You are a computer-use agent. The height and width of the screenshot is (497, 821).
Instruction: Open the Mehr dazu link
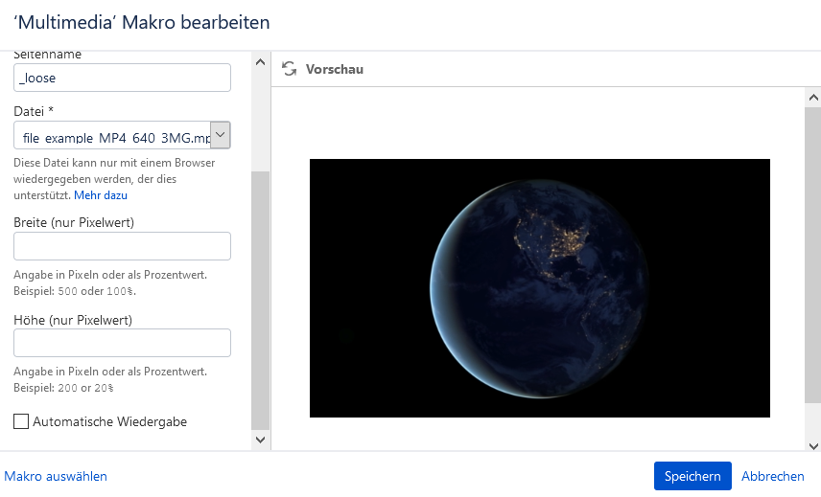click(101, 195)
